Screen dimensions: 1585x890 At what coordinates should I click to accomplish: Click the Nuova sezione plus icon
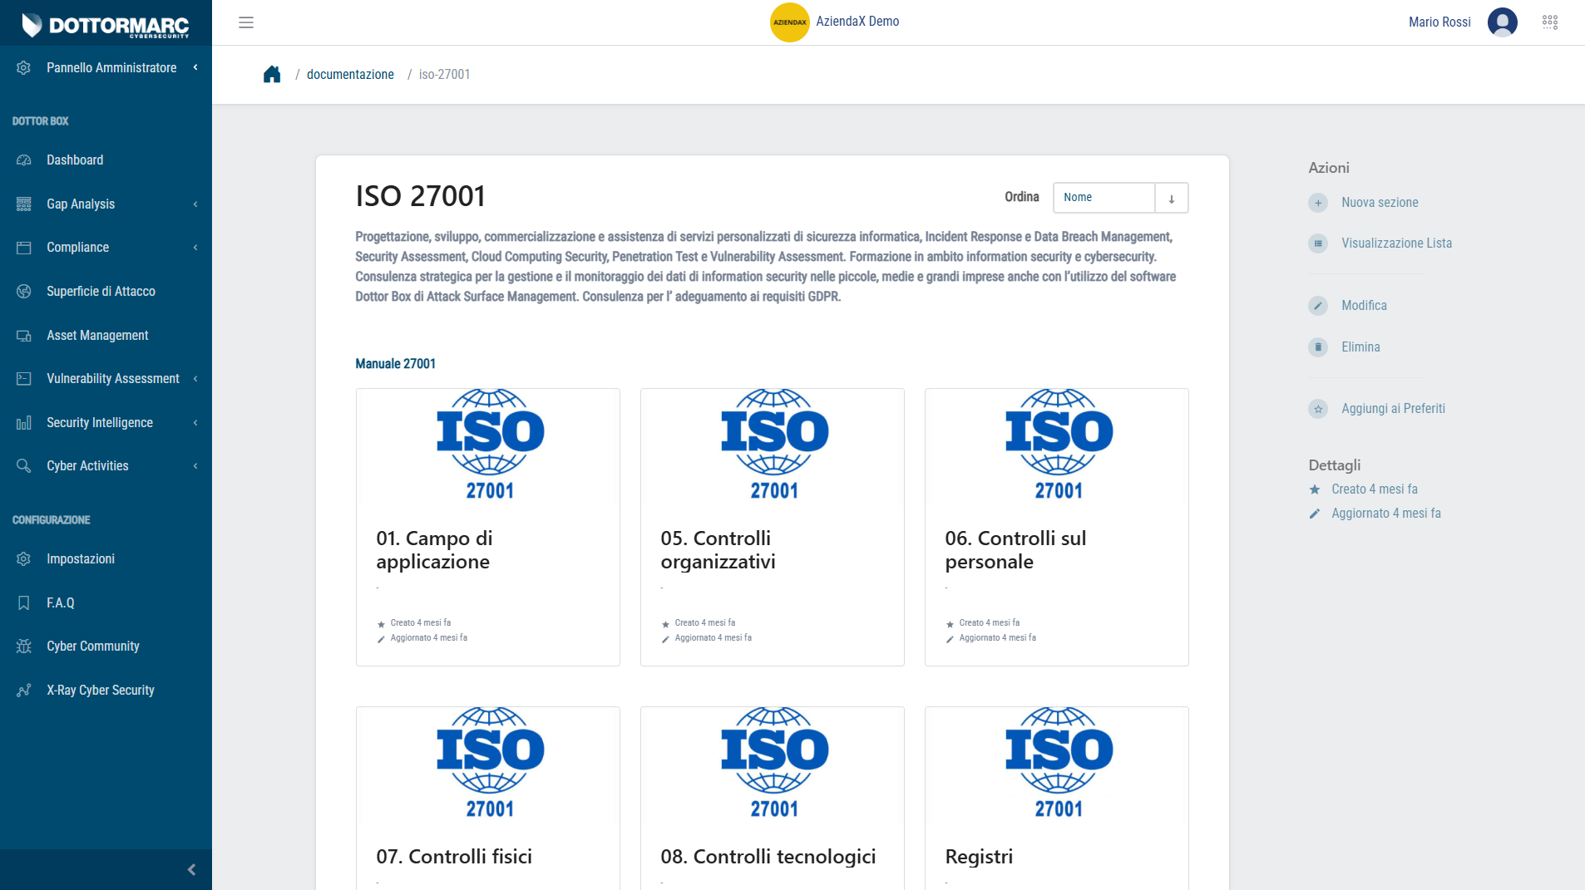(1318, 203)
